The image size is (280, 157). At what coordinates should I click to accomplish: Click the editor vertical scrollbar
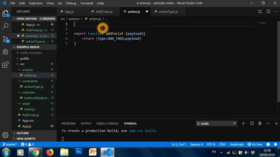(x=279, y=61)
